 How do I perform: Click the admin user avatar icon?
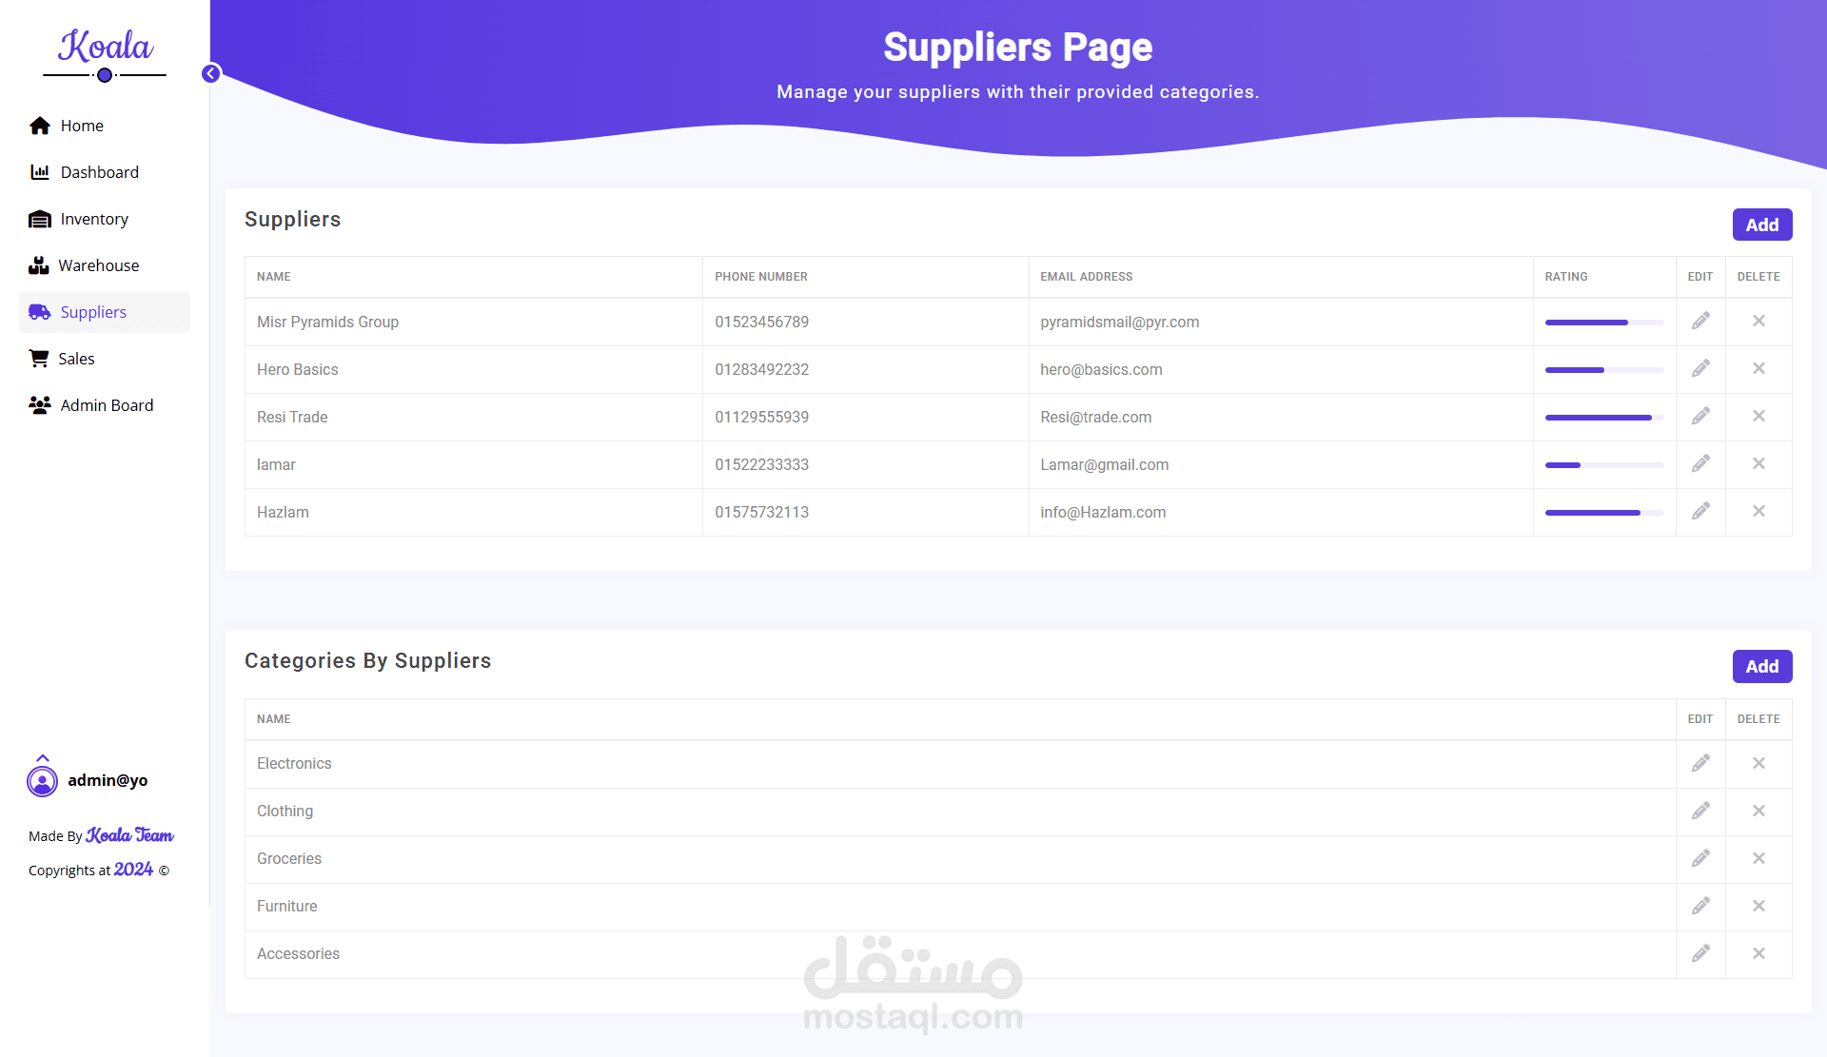(x=42, y=782)
